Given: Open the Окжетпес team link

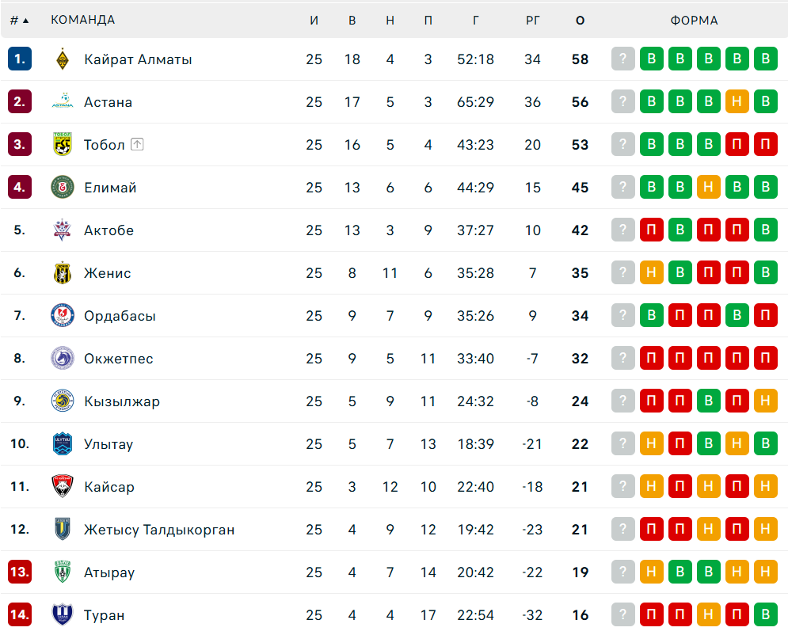Looking at the screenshot, I should tap(119, 359).
